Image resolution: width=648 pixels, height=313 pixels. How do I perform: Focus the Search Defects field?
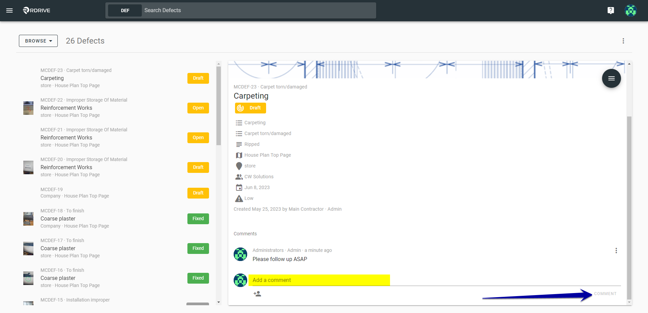coord(259,10)
